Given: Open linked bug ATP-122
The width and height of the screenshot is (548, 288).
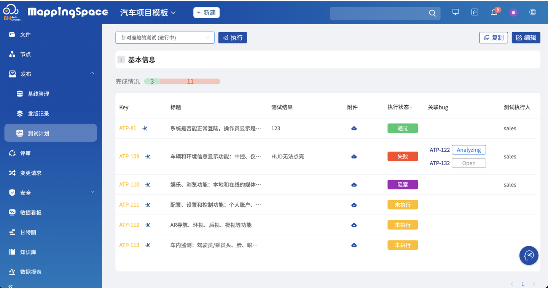Looking at the screenshot, I should tap(440, 150).
